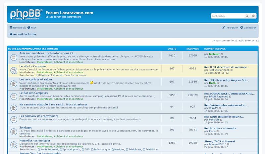The height and width of the screenshot is (154, 265).
Task: Open the FAQ page
Action: coord(31,27)
